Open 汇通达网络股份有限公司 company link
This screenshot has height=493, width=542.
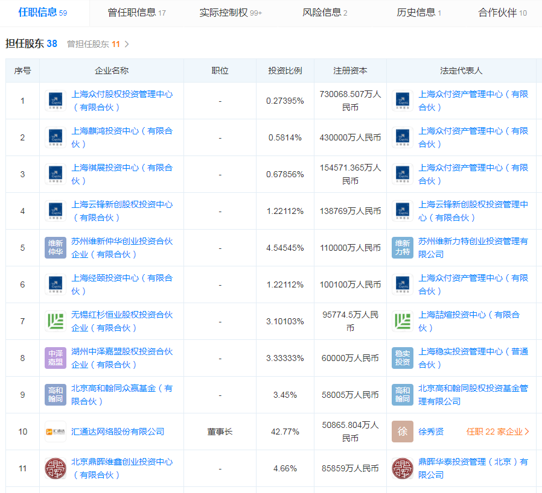118,432
